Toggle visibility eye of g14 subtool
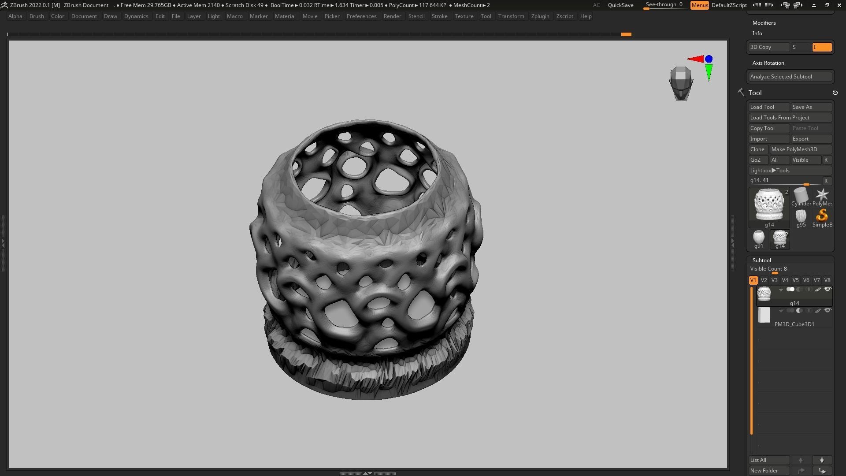Viewport: 846px width, 476px height. tap(827, 290)
